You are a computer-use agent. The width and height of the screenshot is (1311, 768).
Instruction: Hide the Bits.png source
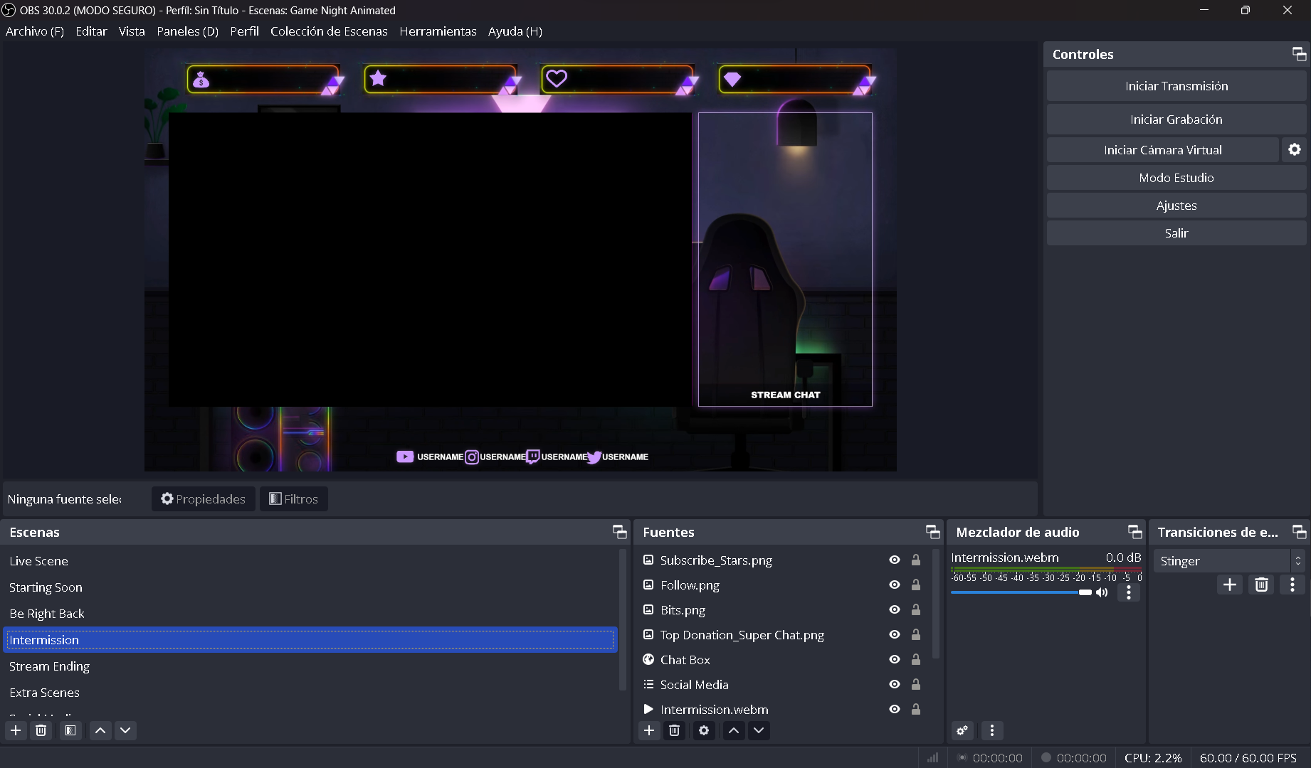pos(895,610)
